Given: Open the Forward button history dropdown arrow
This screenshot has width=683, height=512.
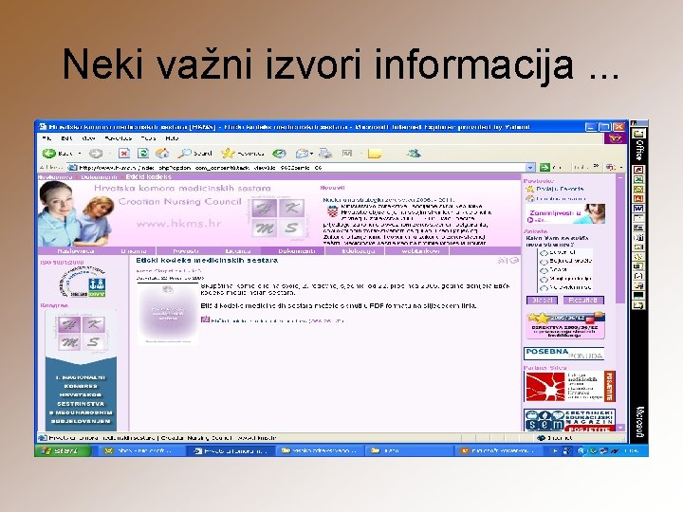Looking at the screenshot, I should coord(108,154).
